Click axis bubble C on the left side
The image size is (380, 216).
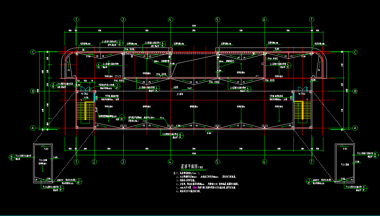(x=32, y=52)
